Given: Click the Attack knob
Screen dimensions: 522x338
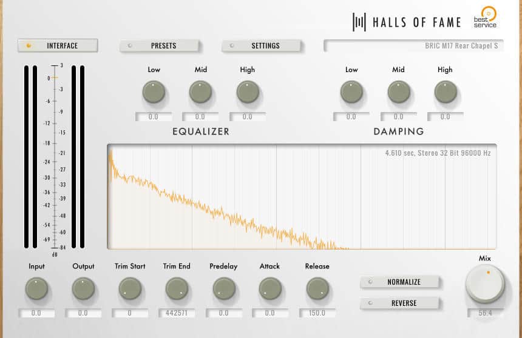Looking at the screenshot, I should [270, 288].
